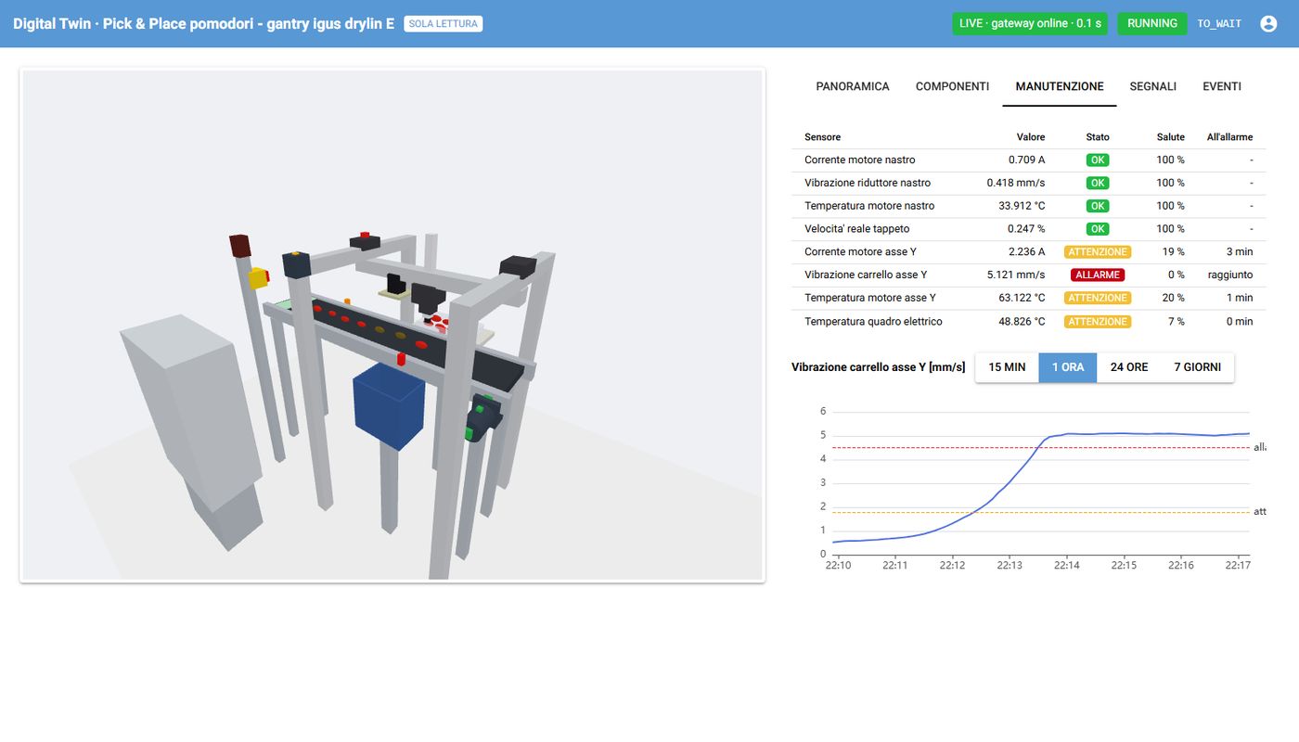1299x742 pixels.
Task: Click the Valore column header
Action: pyautogui.click(x=1031, y=137)
